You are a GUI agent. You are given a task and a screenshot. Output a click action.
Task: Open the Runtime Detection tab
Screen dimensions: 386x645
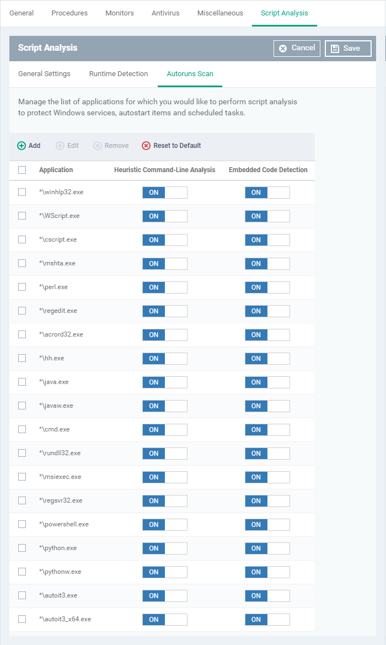(x=119, y=73)
